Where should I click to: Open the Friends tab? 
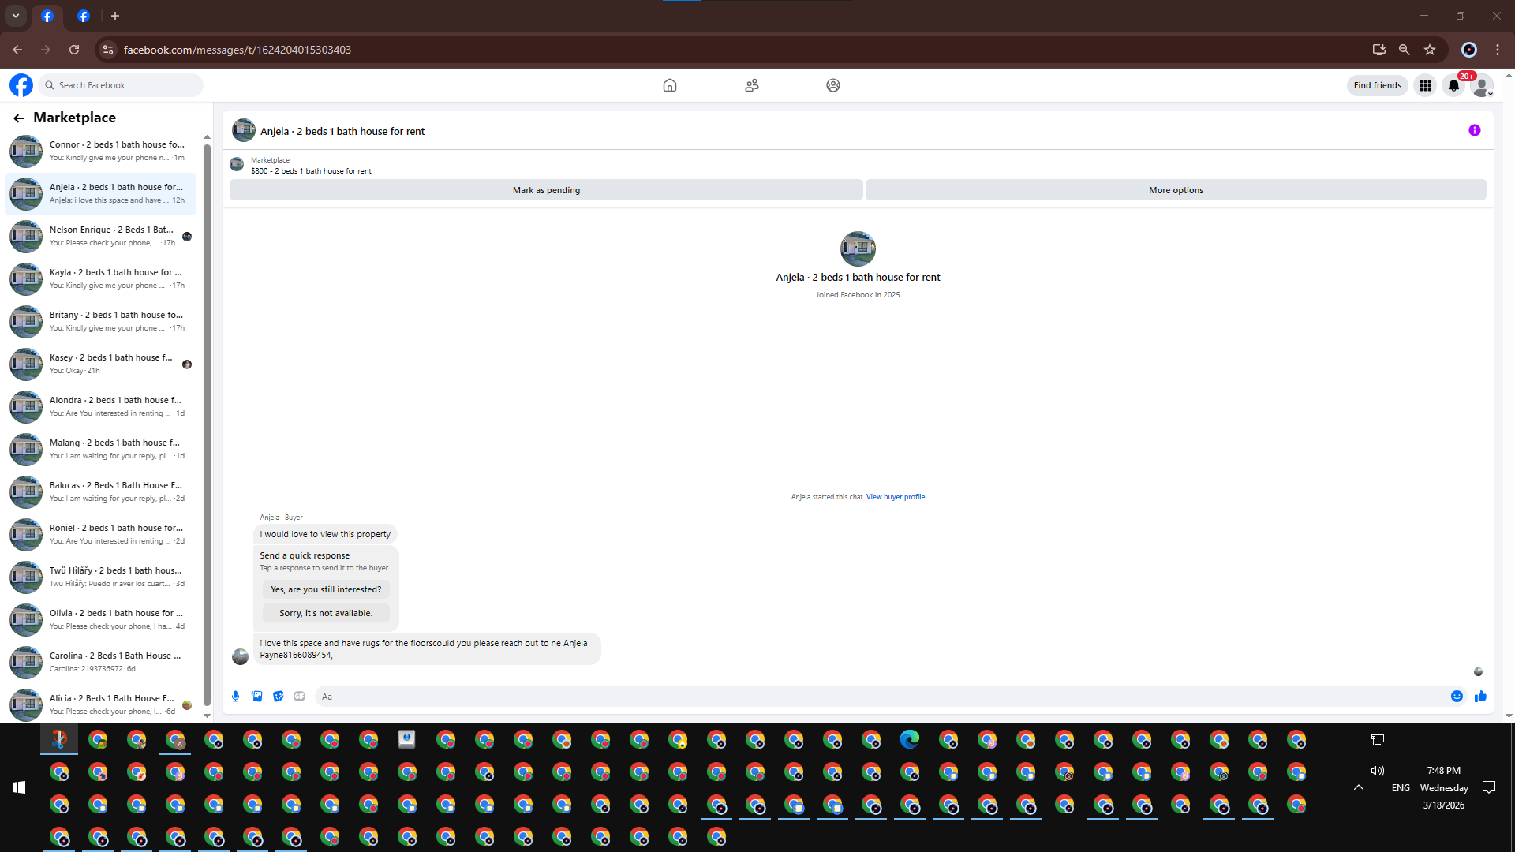coord(751,85)
